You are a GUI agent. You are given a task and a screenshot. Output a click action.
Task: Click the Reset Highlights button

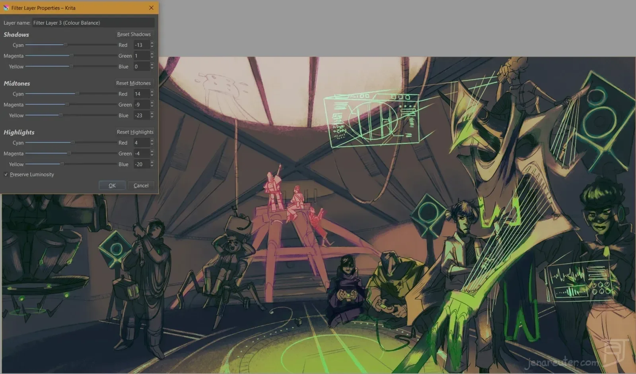[135, 132]
